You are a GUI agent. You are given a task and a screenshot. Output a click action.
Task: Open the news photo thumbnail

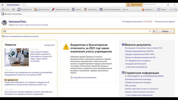click(17, 57)
